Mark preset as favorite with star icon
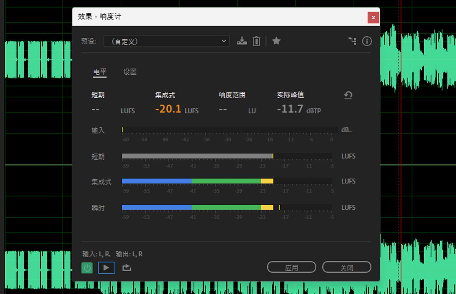The width and height of the screenshot is (456, 294). [276, 41]
